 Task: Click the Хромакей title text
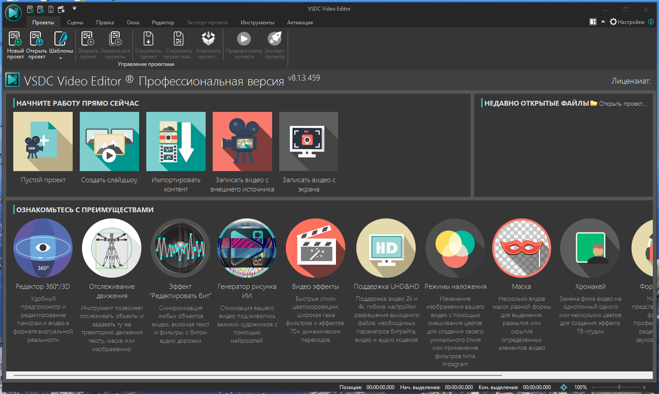(x=590, y=287)
